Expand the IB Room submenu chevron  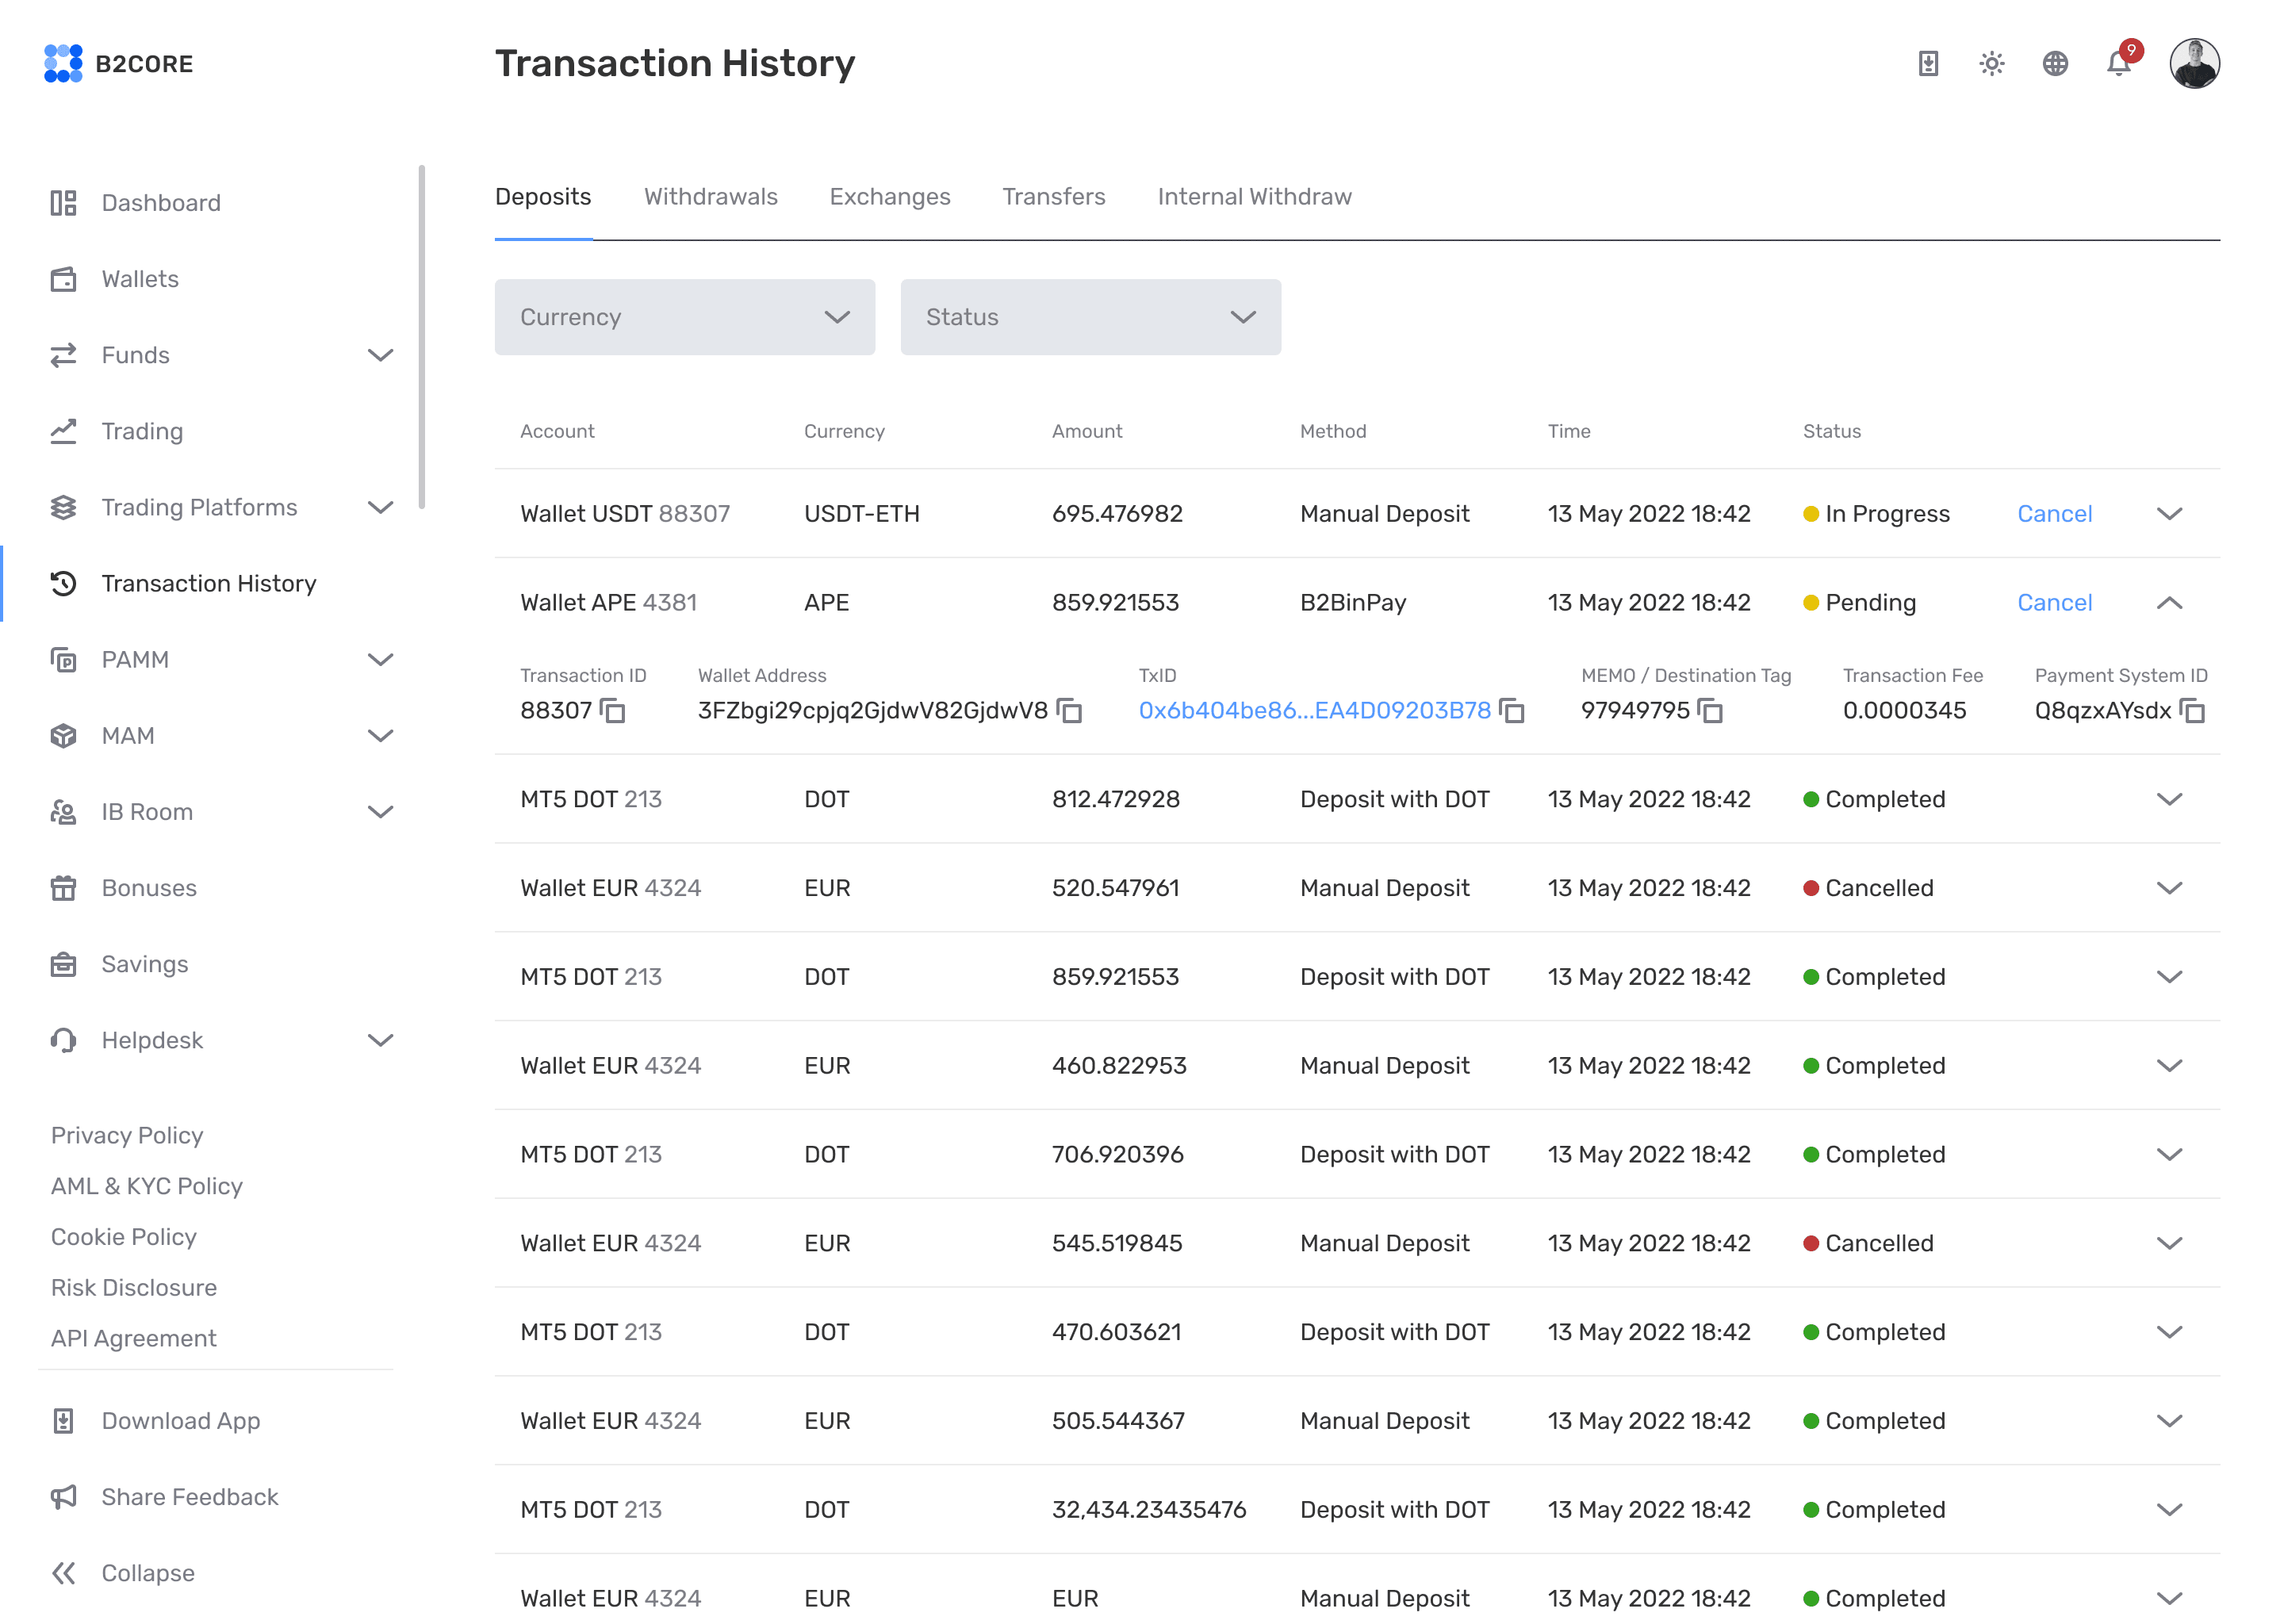pyautogui.click(x=380, y=812)
